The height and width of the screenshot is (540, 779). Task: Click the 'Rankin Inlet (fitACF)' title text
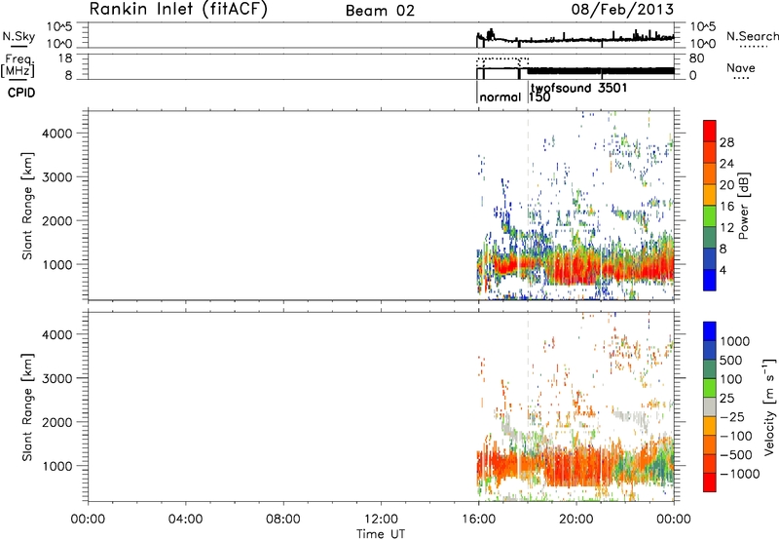(x=178, y=10)
